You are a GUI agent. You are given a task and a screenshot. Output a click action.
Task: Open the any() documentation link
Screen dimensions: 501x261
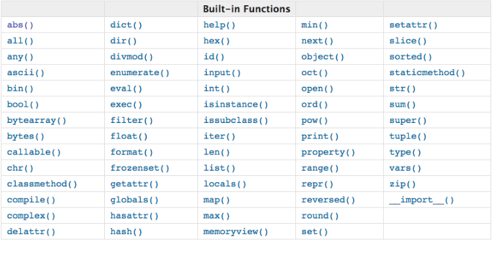click(20, 57)
